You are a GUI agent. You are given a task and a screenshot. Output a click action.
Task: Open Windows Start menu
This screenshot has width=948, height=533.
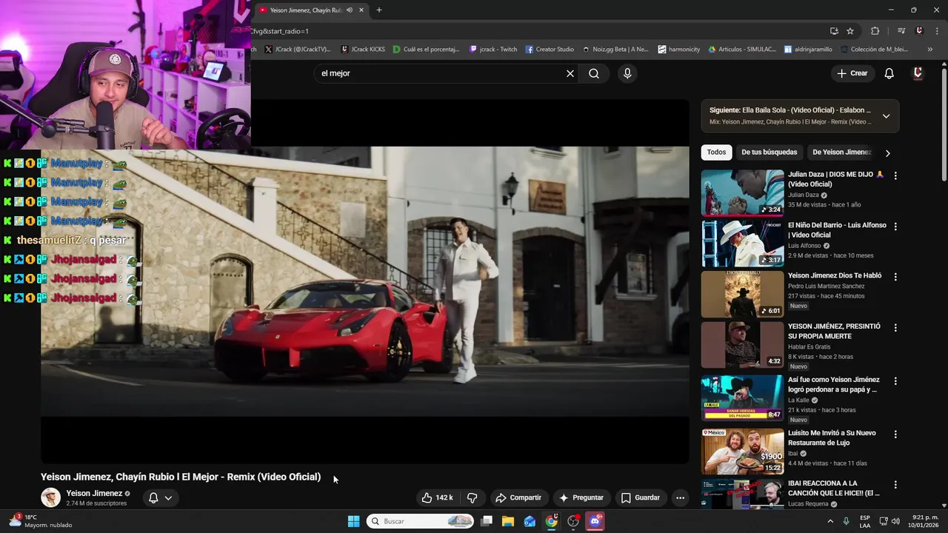tap(354, 521)
